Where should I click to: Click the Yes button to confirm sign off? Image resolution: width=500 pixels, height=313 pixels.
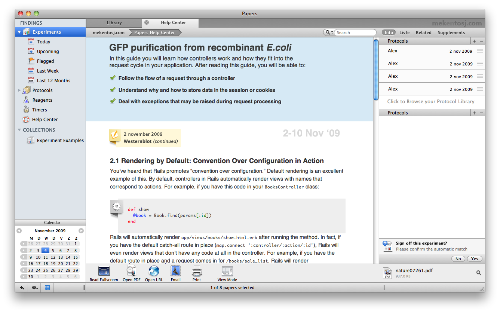tap(475, 259)
